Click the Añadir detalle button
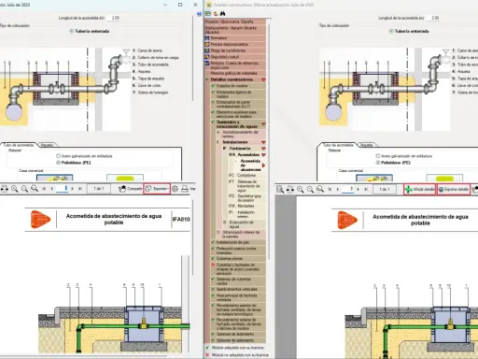 point(419,189)
